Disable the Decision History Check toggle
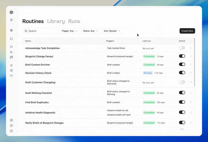The image size is (208, 142). 182,73
